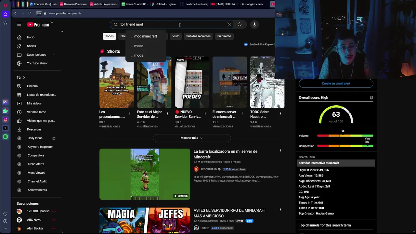Select the '... mod minecraft' search suggestion
Viewport: 416px width, 234px height.
[146, 36]
